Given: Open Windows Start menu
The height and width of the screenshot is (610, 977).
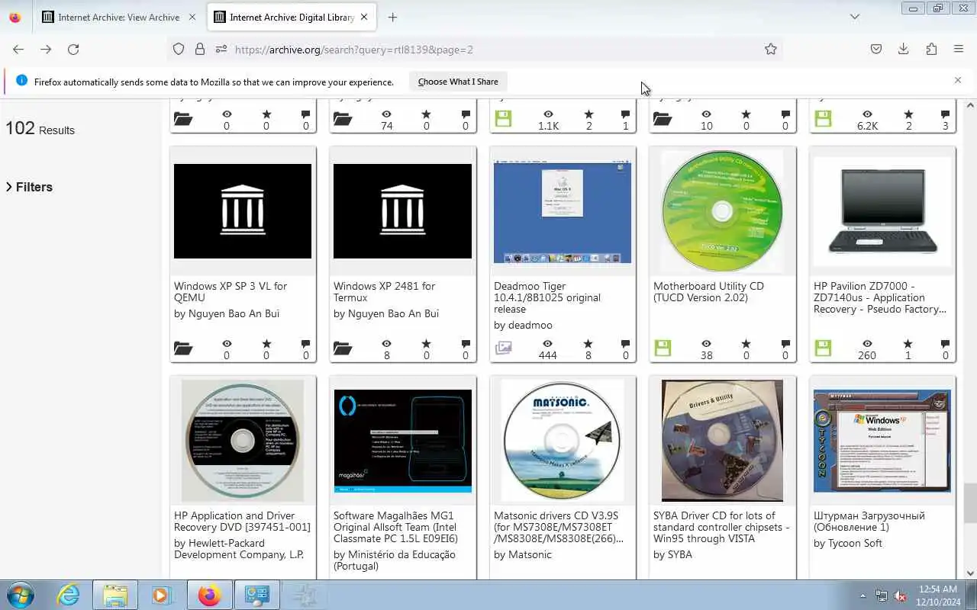Looking at the screenshot, I should 20,595.
